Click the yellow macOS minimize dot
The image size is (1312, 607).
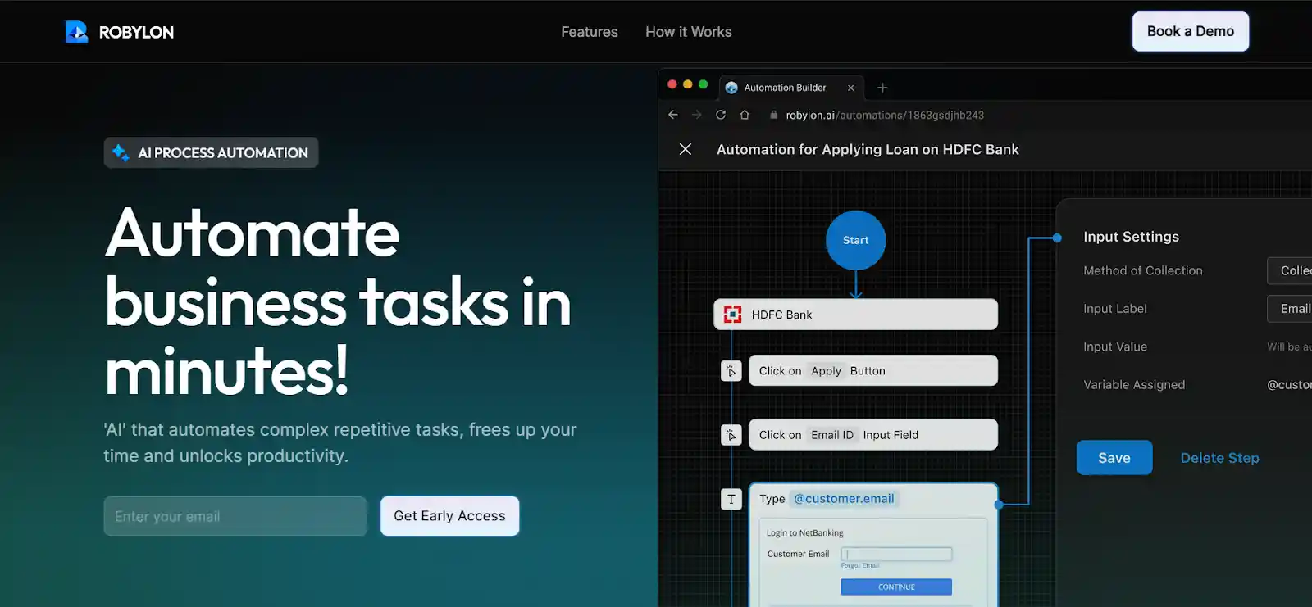pyautogui.click(x=688, y=84)
